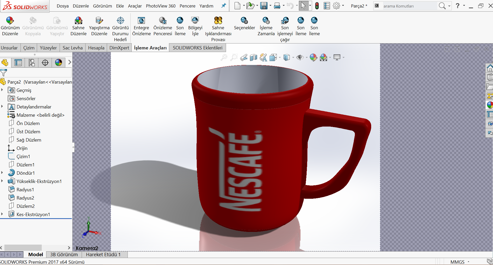Open the settings gear dropdown arrow

tap(343, 6)
